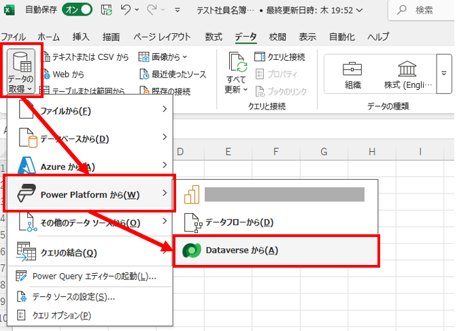457x331 pixels.
Task: Open the Azure から(A) submenu
Action: pyautogui.click(x=90, y=167)
